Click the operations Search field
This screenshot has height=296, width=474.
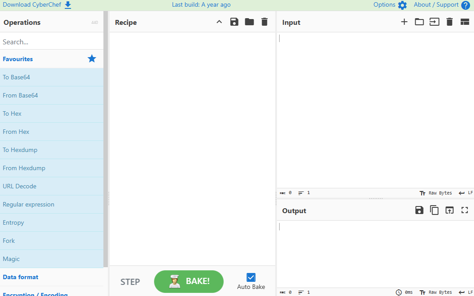tap(51, 42)
